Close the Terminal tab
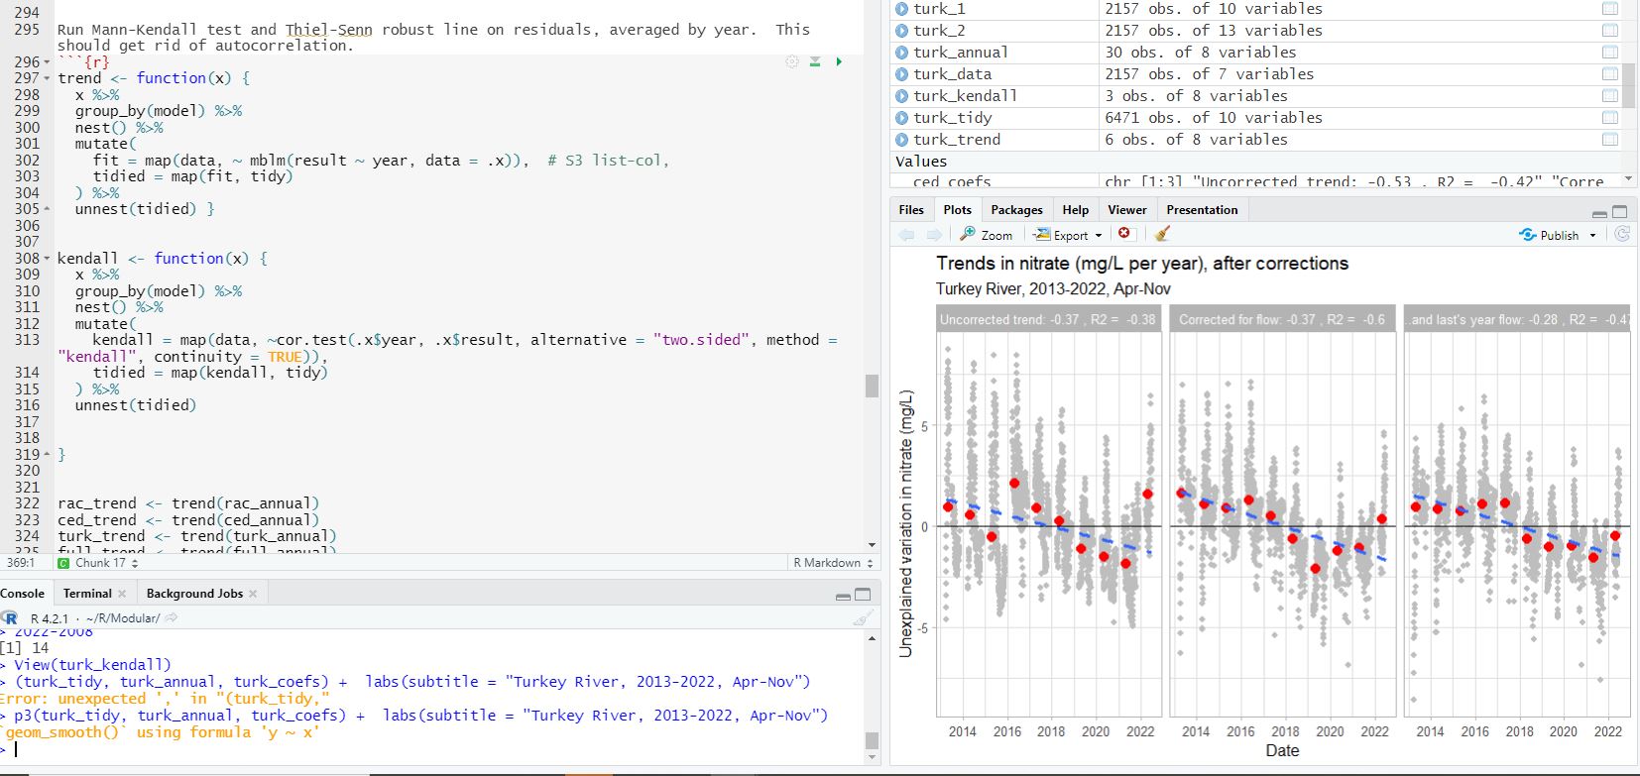The width and height of the screenshot is (1640, 776). tap(122, 594)
